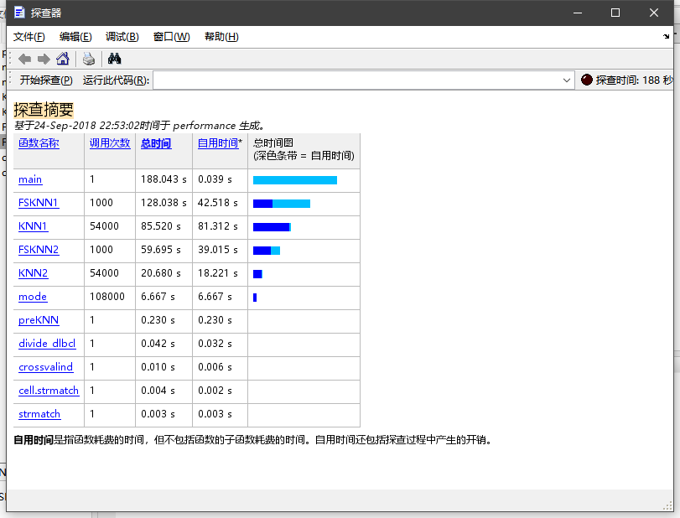Open the KNN1 function link

tap(33, 226)
